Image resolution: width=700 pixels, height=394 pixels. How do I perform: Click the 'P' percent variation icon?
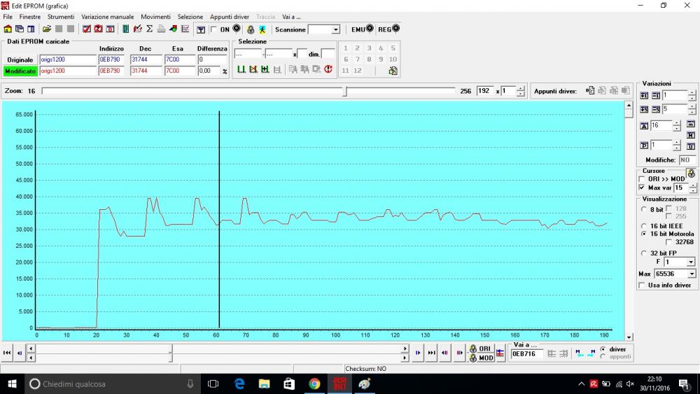tap(644, 146)
